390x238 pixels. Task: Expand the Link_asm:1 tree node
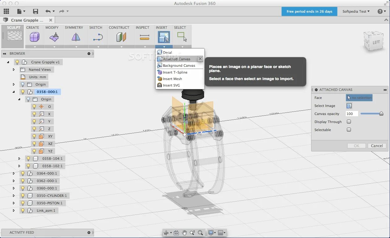(x=14, y=210)
